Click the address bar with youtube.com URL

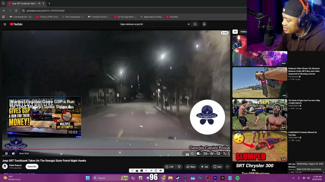pos(135,11)
